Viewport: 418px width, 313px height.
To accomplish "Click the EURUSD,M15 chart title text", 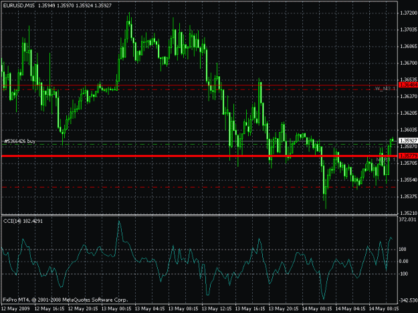I will pos(19,5).
